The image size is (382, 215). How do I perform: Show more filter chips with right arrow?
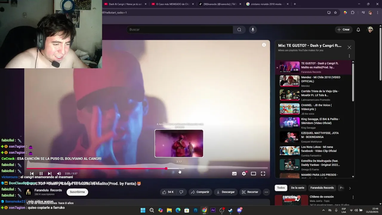pyautogui.click(x=350, y=188)
